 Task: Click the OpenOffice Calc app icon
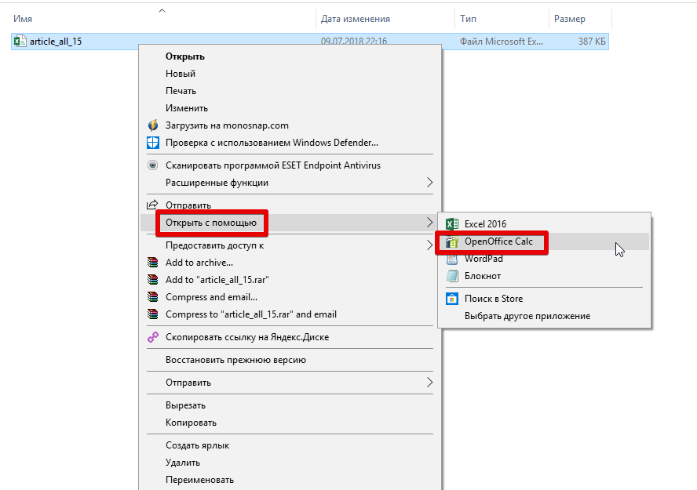[x=452, y=242]
